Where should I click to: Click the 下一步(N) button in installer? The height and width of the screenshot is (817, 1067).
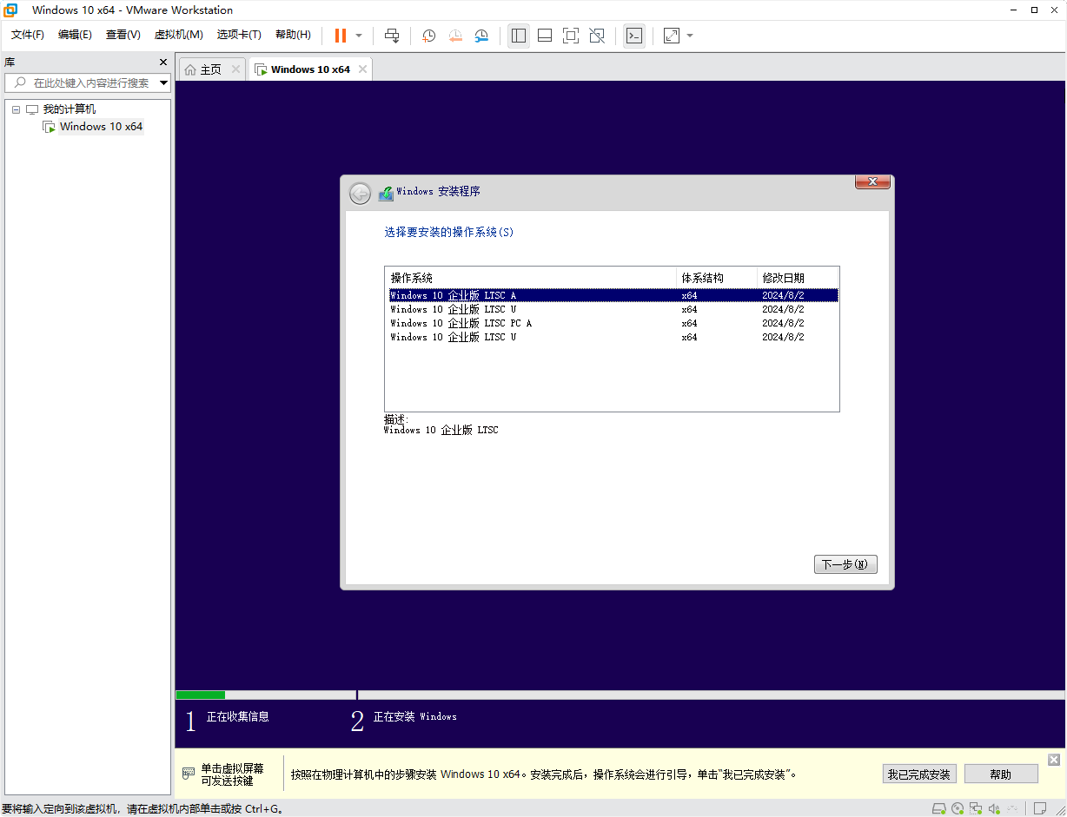(844, 563)
